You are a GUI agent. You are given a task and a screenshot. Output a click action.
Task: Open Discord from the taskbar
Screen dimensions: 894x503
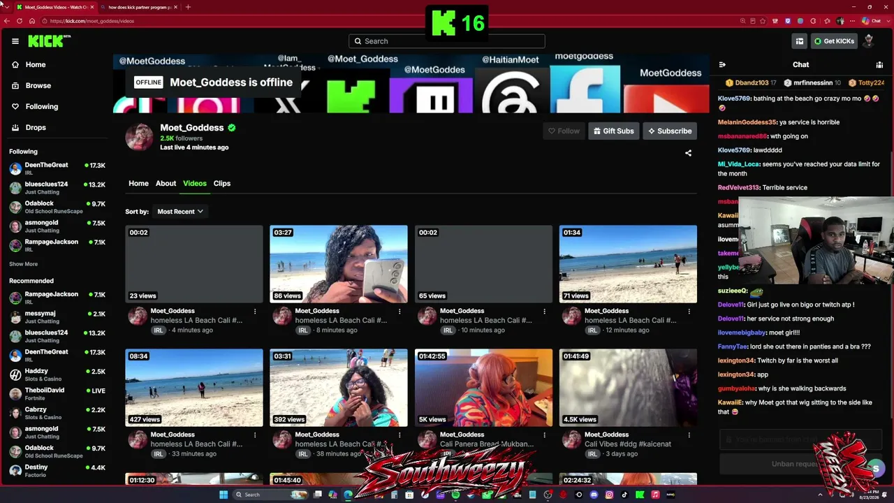coord(594,495)
